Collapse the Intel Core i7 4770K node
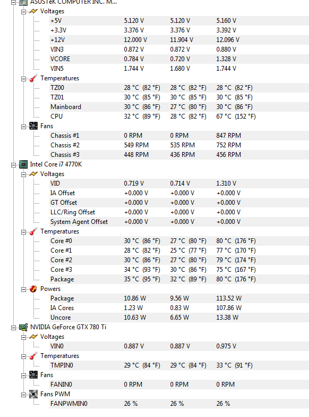Image resolution: width=309 pixels, height=417 pixels. [14, 165]
